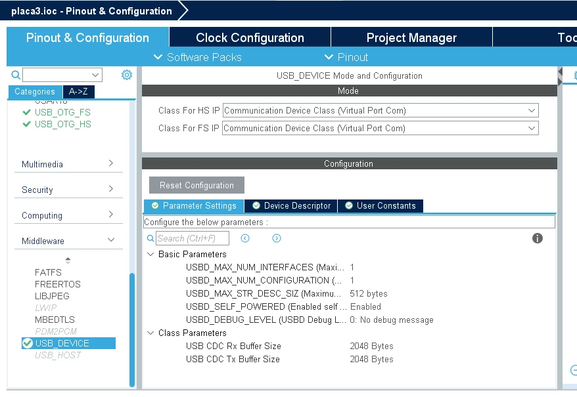Open the Device Descriptor tab

pos(291,206)
